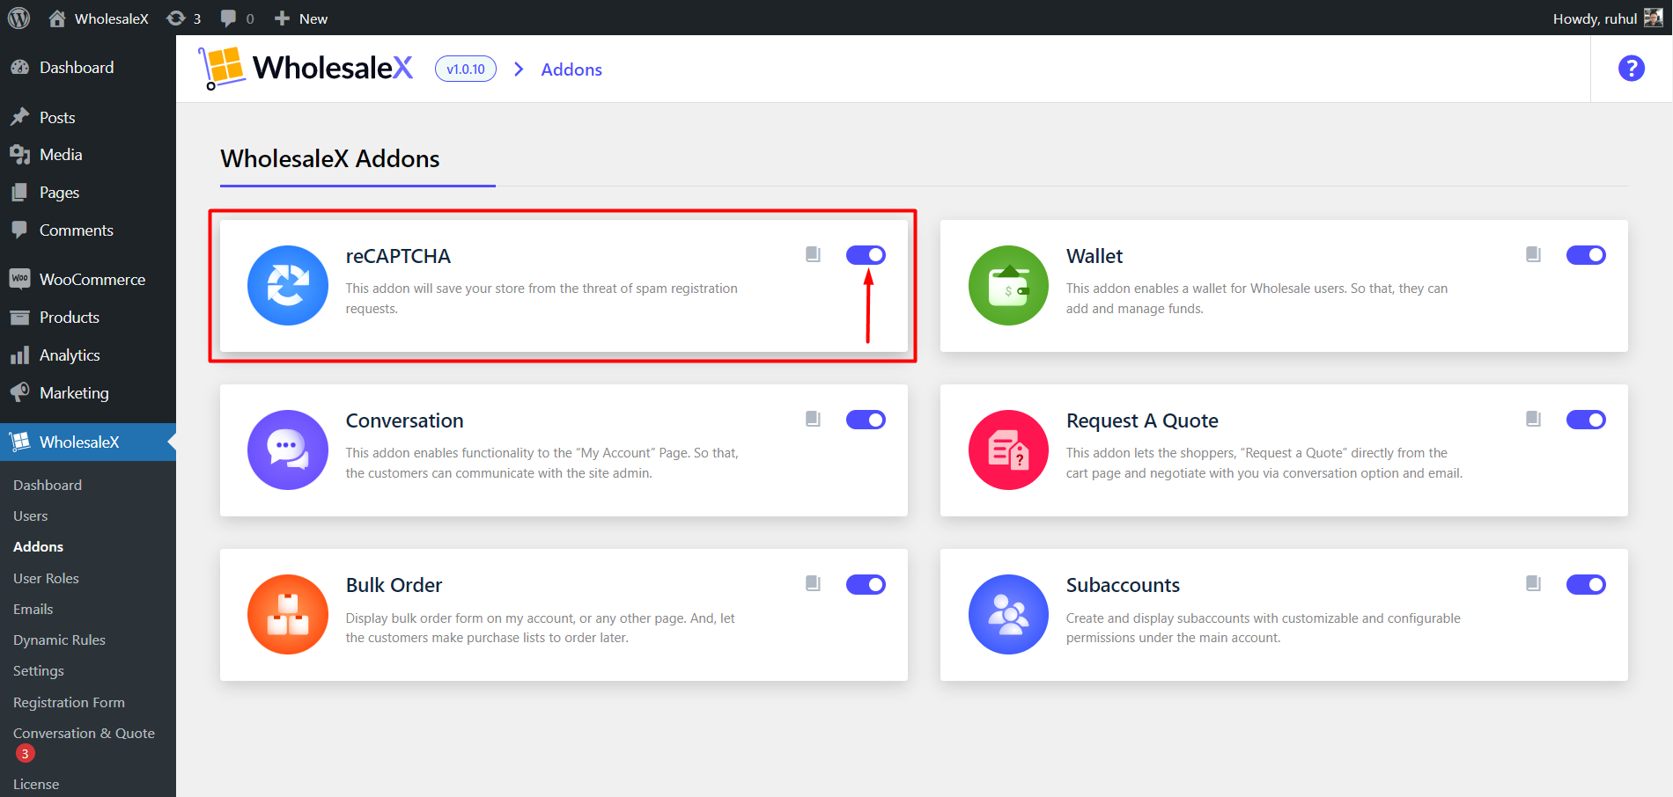Click the sidebar Dashboard gauge icon
1673x797 pixels.
coord(19,68)
